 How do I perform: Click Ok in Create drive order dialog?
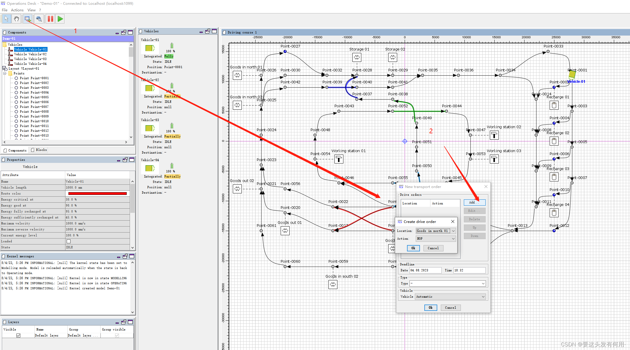click(413, 248)
